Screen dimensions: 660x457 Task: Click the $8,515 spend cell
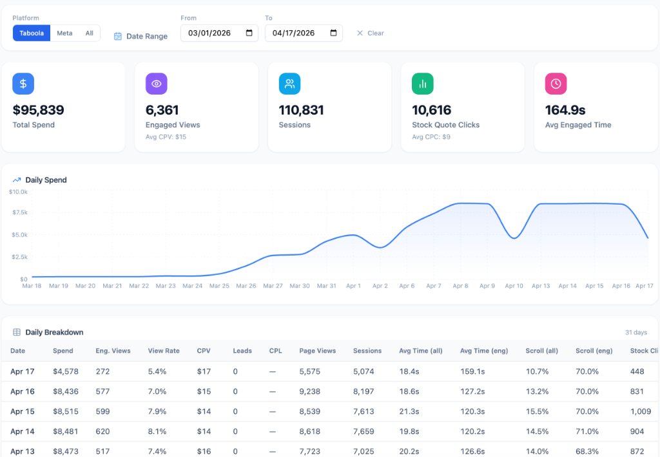[x=66, y=411]
